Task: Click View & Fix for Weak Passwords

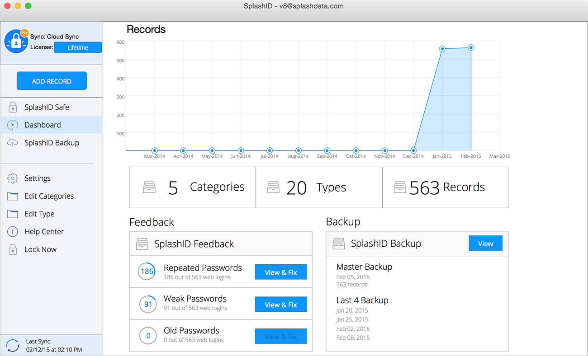Action: (281, 304)
